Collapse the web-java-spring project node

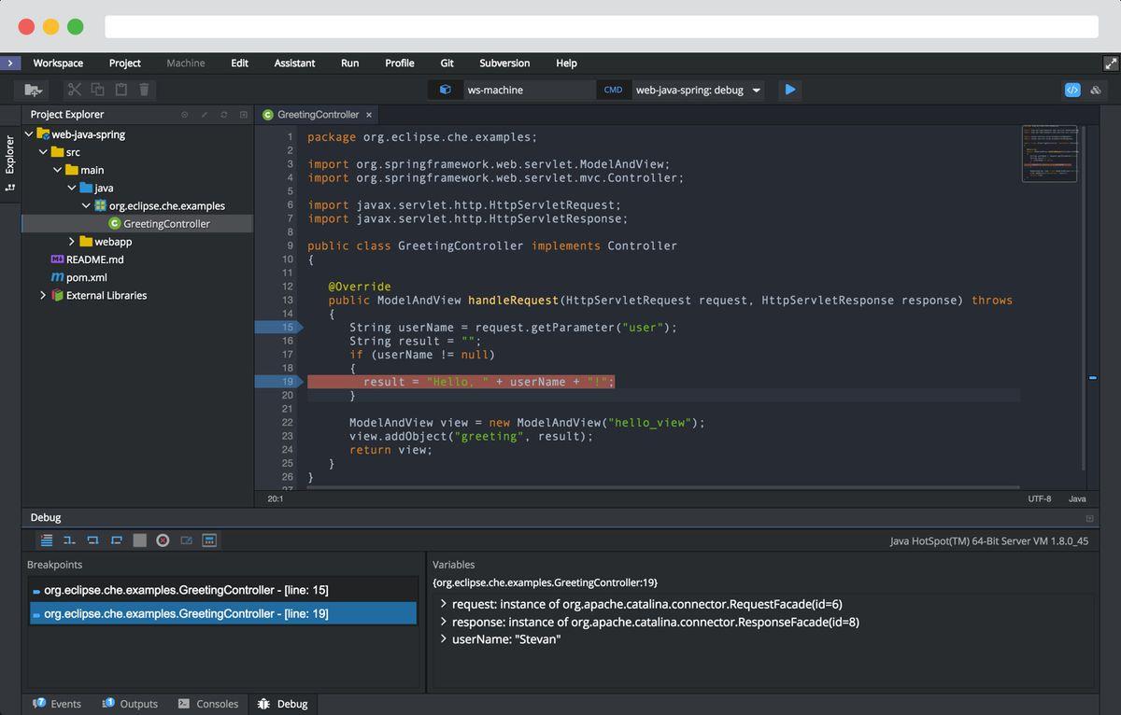[x=28, y=134]
